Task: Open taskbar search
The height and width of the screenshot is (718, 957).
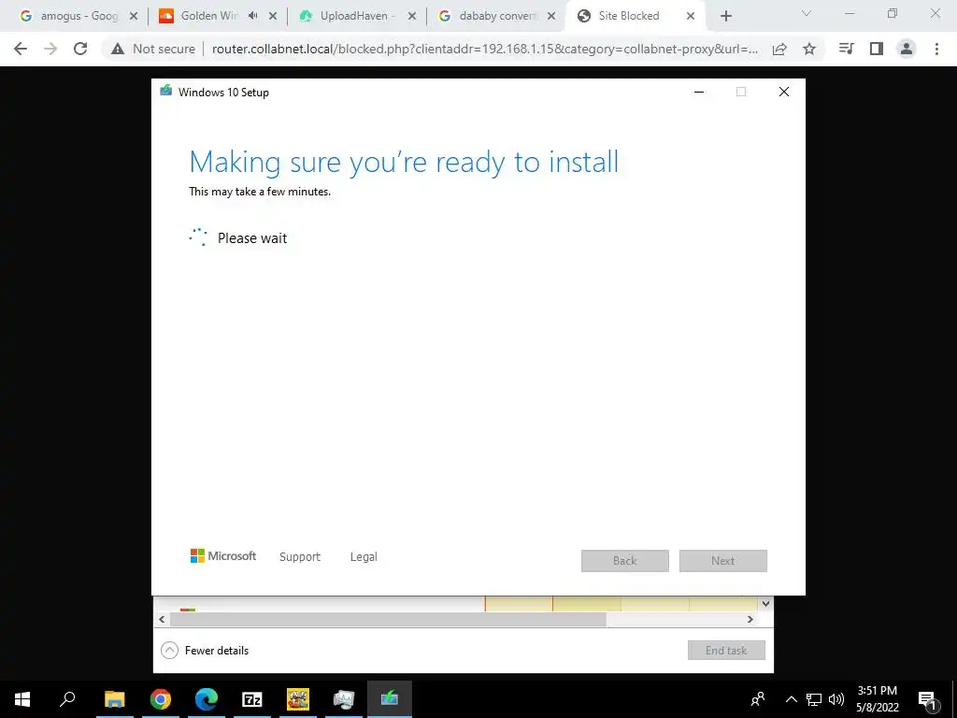Action: tap(67, 699)
